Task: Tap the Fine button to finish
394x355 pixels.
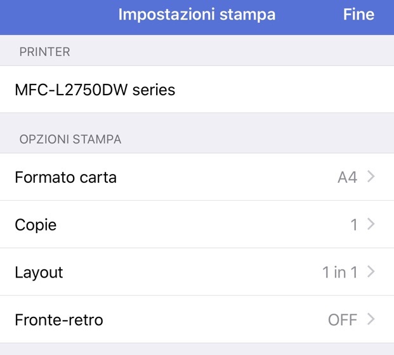Action: pyautogui.click(x=358, y=15)
